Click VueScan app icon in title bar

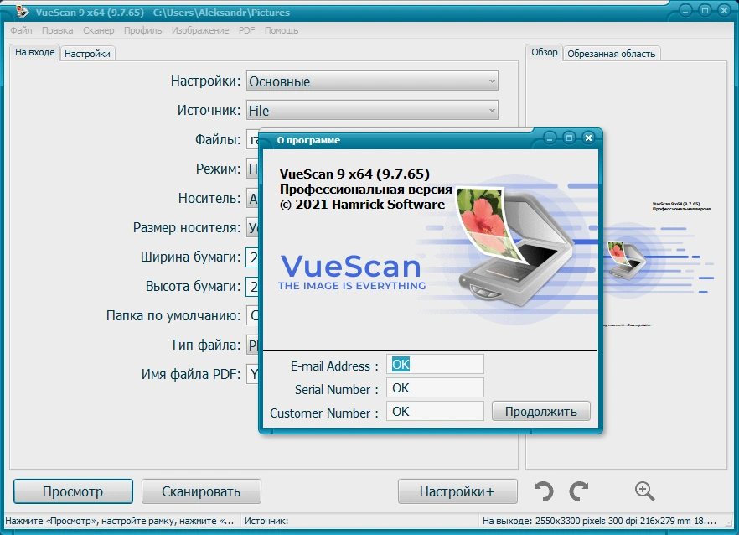(21, 12)
